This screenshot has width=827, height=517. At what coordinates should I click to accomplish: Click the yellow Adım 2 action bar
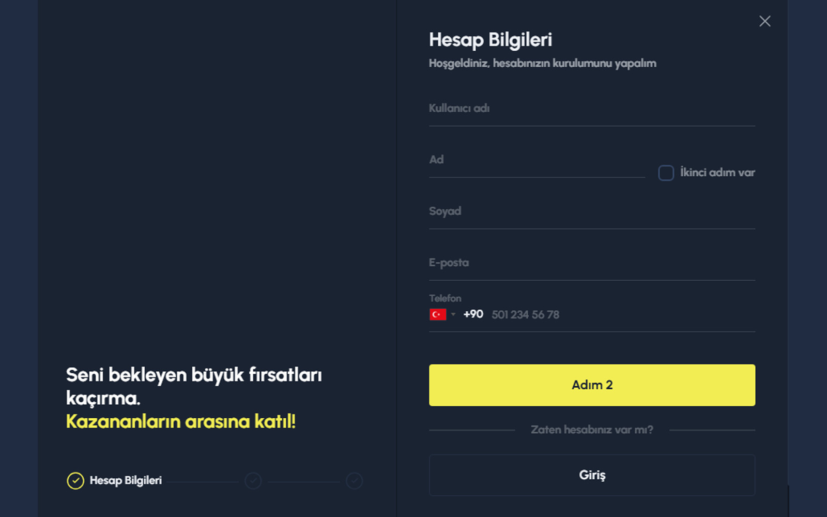[592, 385]
